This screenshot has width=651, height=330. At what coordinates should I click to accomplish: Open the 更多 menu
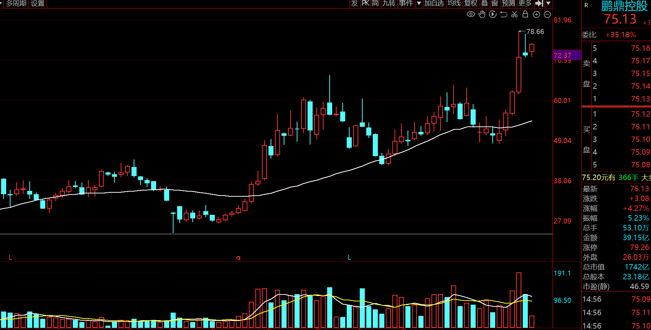click(525, 3)
